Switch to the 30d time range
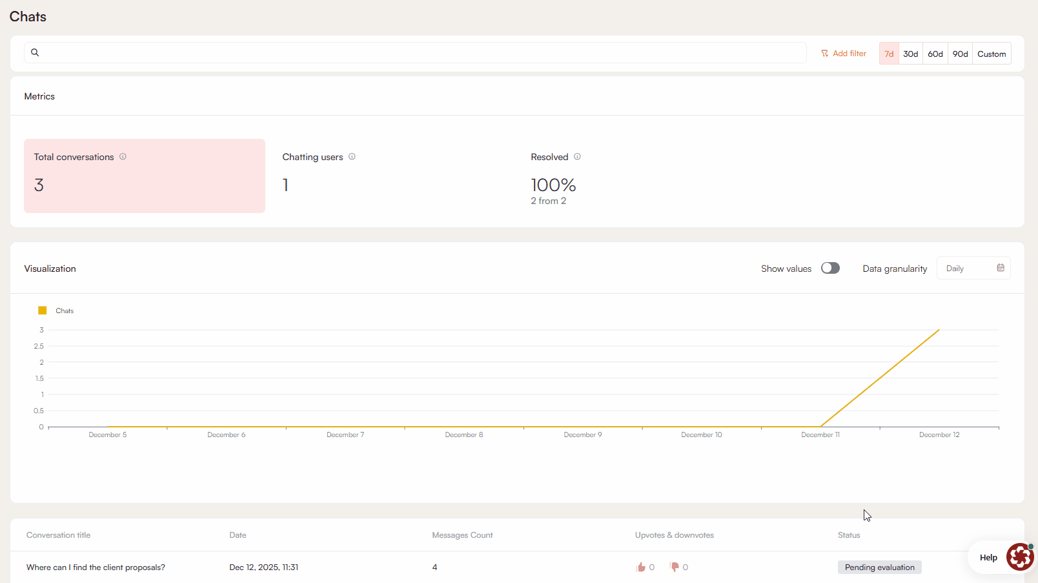1038x583 pixels. [x=910, y=54]
